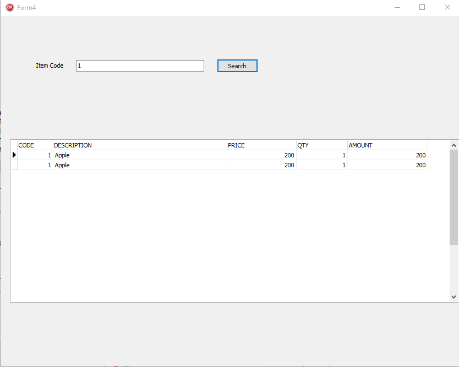Click the AMOUNT cell 200 in second row
Image resolution: width=459 pixels, height=367 pixels.
[387, 165]
